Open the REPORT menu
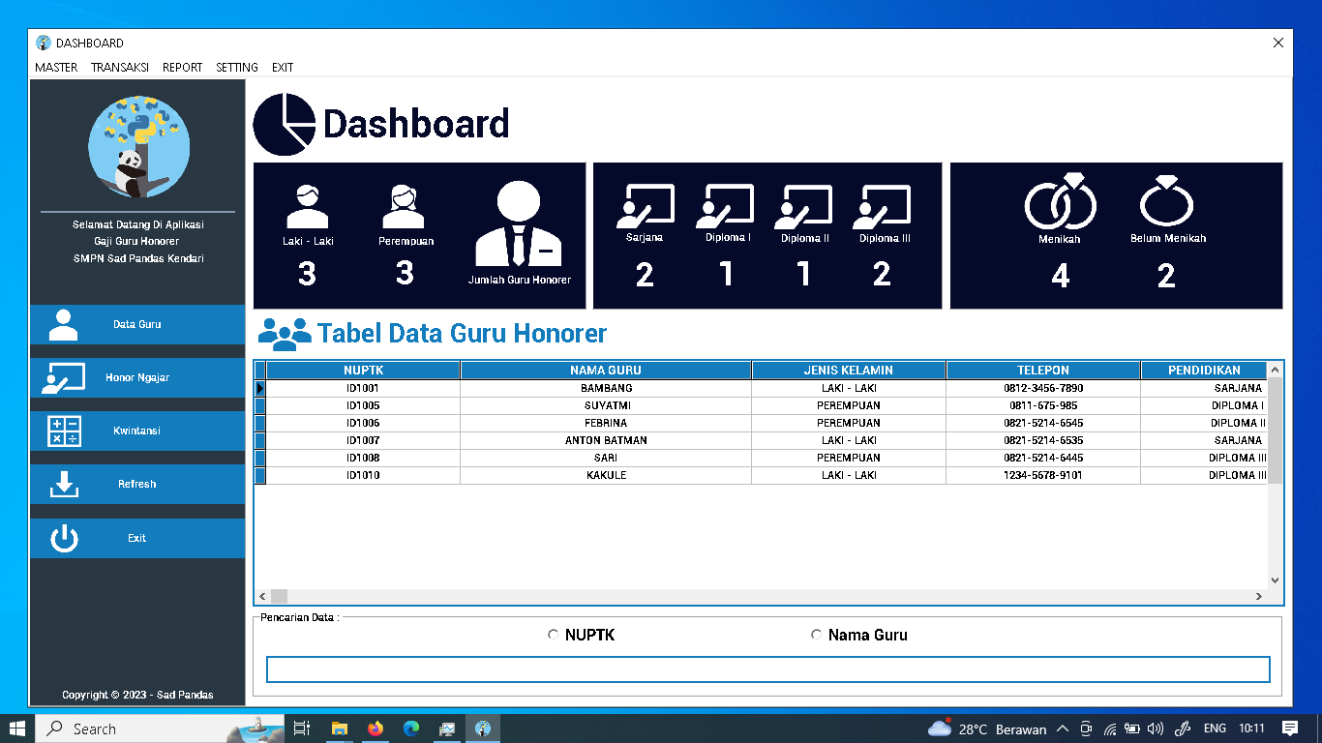The image size is (1322, 743). click(x=182, y=68)
